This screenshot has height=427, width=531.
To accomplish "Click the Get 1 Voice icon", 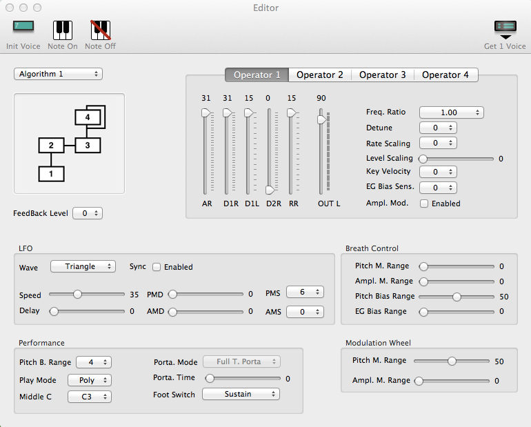I will click(505, 29).
